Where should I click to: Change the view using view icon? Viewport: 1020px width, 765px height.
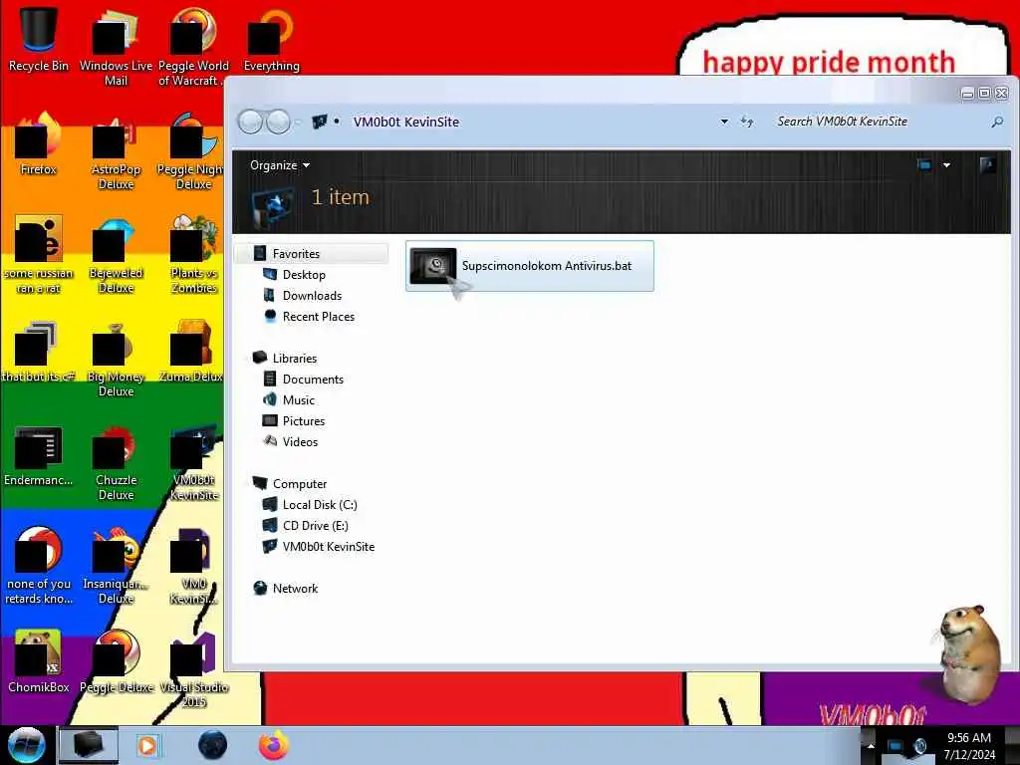pos(923,165)
